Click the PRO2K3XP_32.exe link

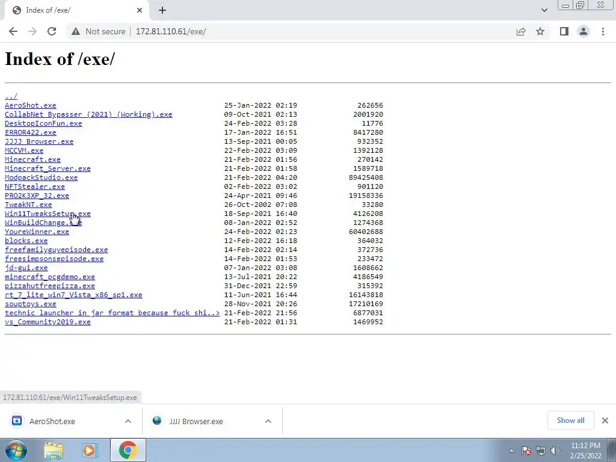point(37,196)
